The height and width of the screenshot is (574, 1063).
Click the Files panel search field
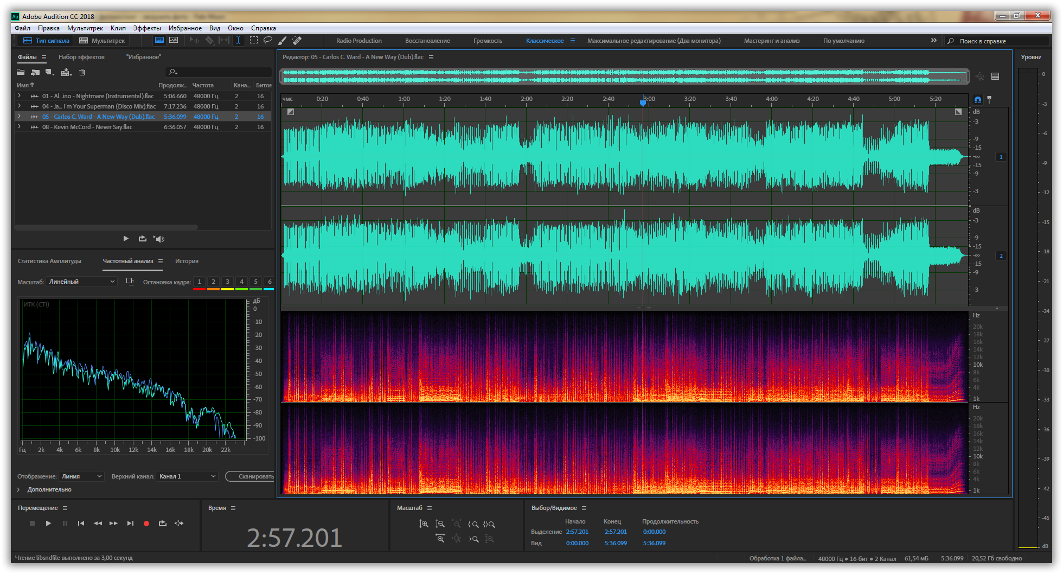click(218, 72)
